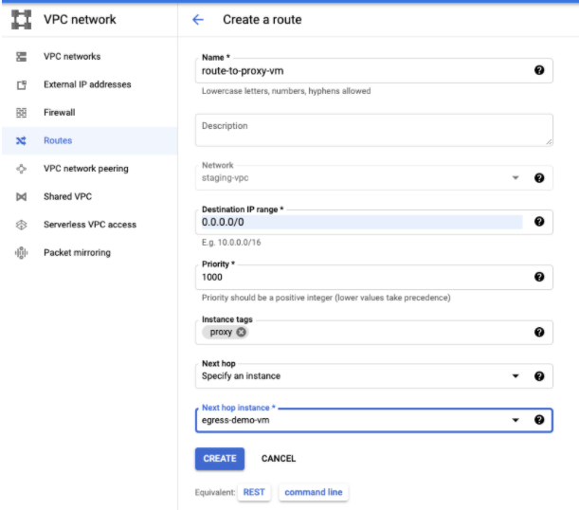Click the Packet mirroring sidebar icon

coord(21,253)
